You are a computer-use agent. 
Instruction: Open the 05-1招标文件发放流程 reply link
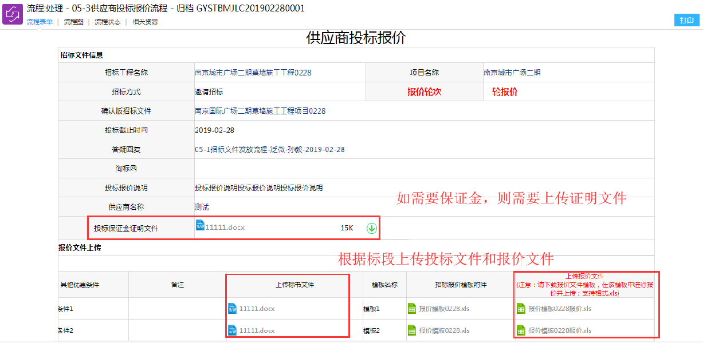coord(269,149)
